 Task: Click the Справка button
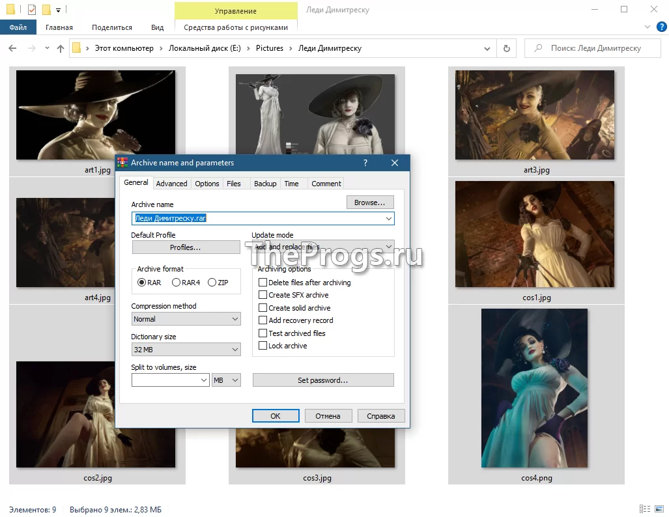pos(380,416)
